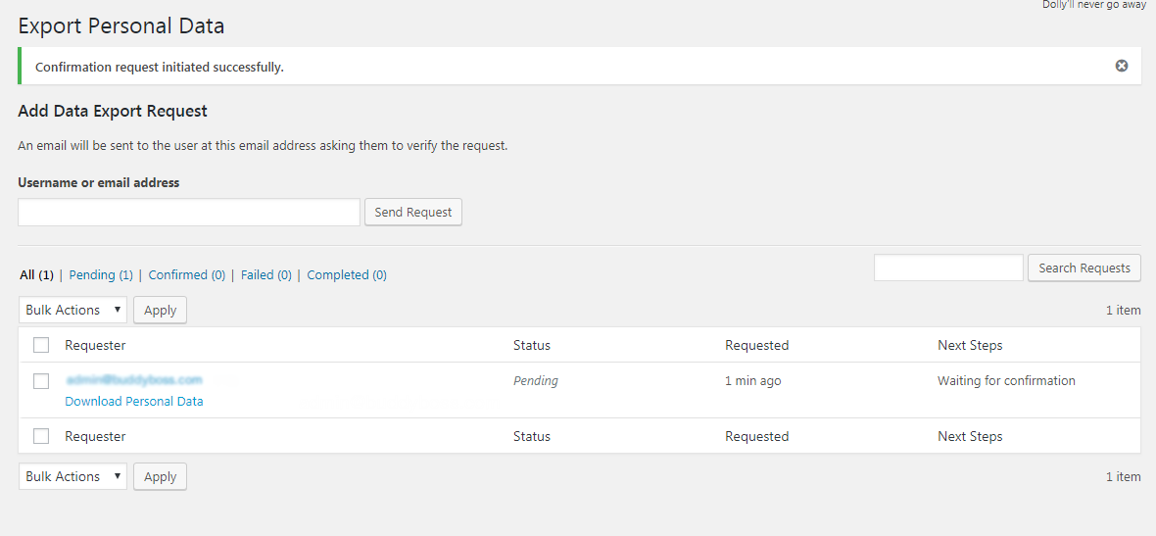
Task: Filter requests by Failed (0)
Action: coord(265,275)
